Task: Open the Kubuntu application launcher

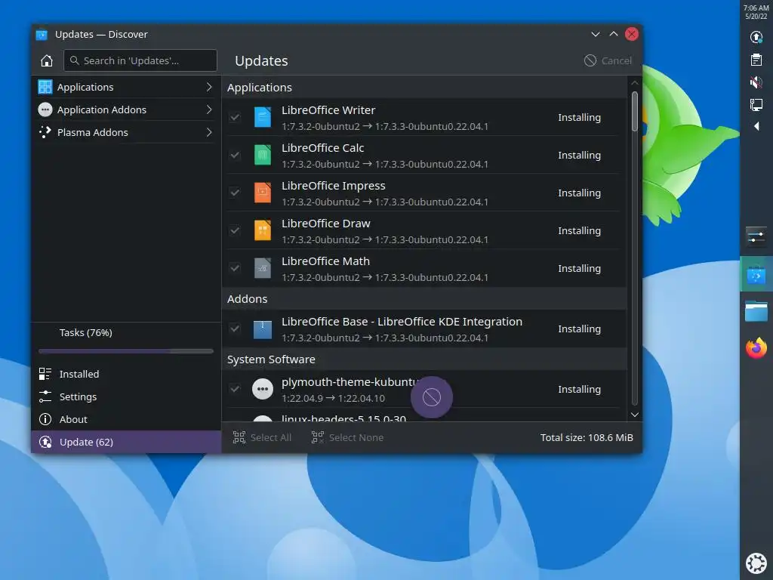Action: [x=756, y=563]
